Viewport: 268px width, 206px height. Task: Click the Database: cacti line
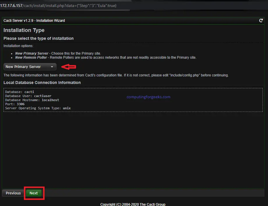tap(20, 92)
